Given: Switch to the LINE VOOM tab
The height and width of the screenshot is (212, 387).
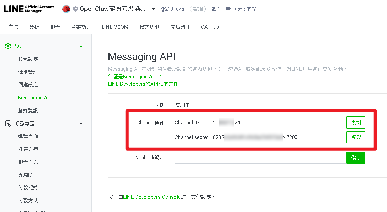Looking at the screenshot, I should (115, 27).
